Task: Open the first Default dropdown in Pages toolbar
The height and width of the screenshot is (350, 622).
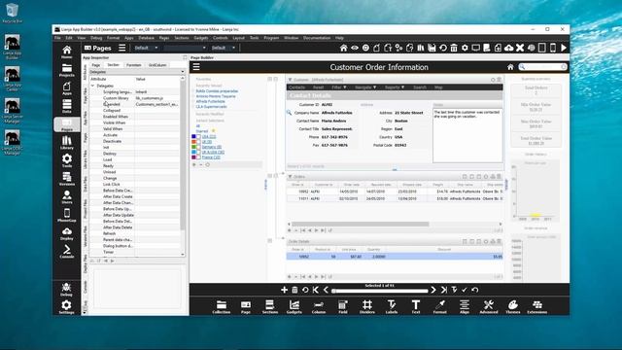Action: [x=146, y=48]
